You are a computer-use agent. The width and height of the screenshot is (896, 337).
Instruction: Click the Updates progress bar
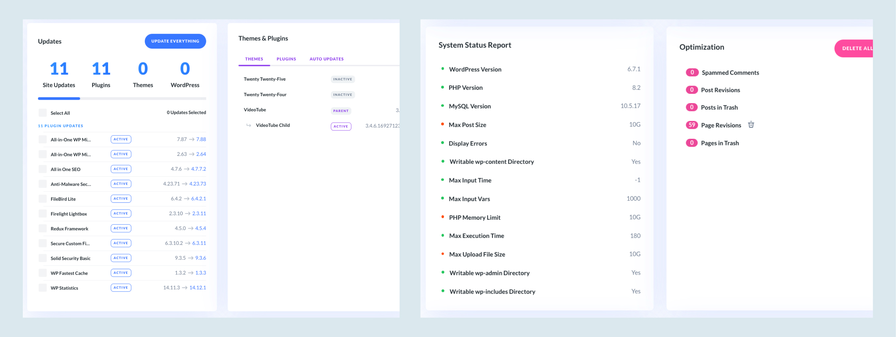122,98
